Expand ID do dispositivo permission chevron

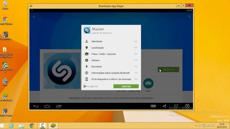(x=136, y=79)
